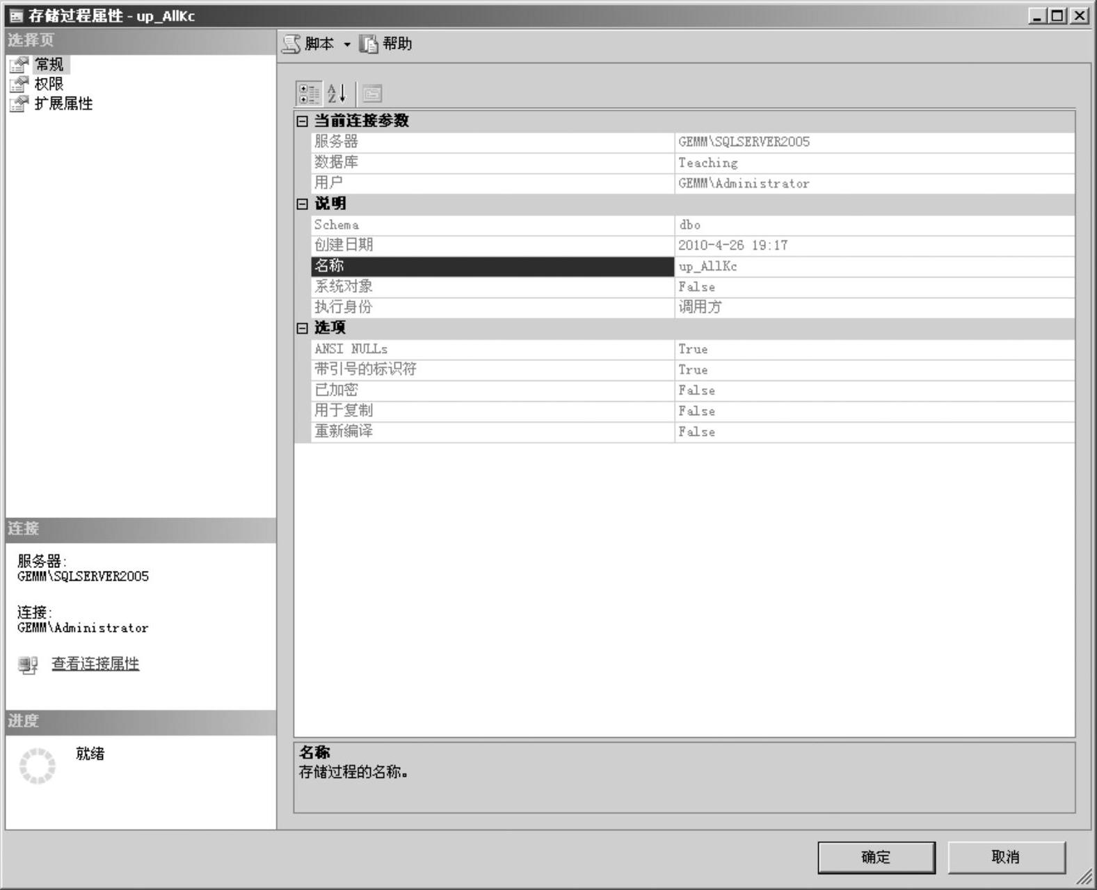
Task: Collapse the 当前连接参数 section
Action: click(302, 121)
